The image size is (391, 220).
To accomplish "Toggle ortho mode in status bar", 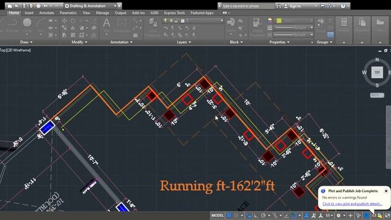I will (256, 216).
